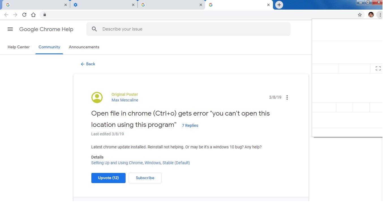
Task: Click the Windows category link
Action: (153, 163)
